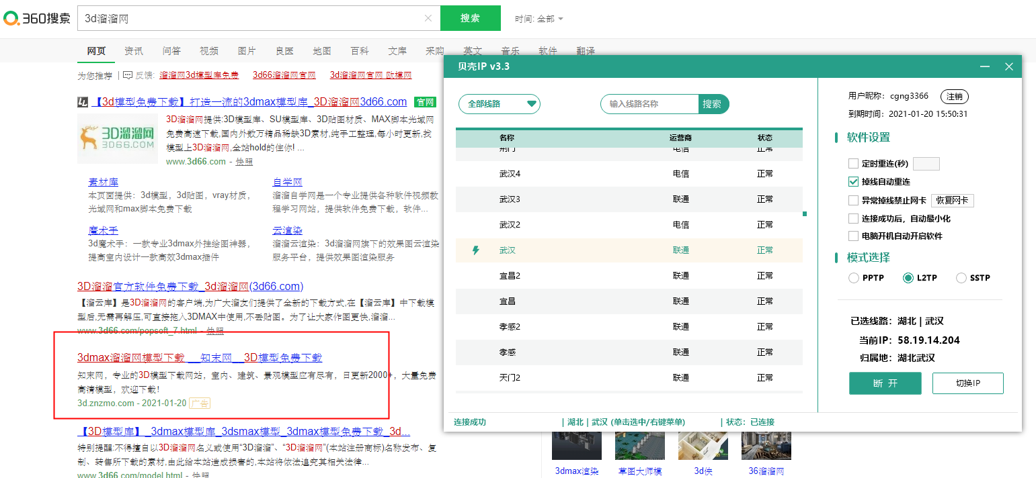Click the 运营商 column header

(x=680, y=138)
